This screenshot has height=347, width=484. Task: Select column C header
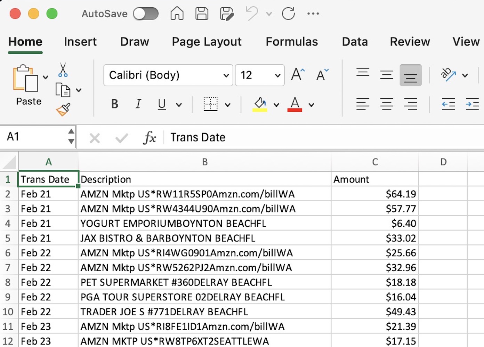(x=375, y=162)
